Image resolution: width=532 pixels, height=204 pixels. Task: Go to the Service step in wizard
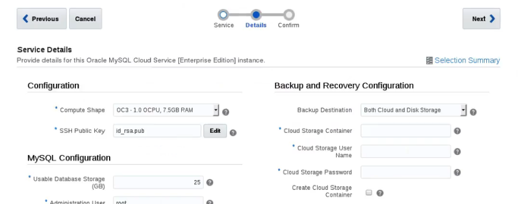click(223, 15)
